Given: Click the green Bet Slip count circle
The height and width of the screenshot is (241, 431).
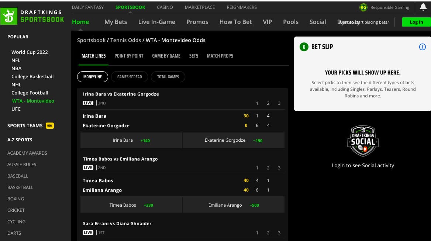Looking at the screenshot, I should point(304,47).
